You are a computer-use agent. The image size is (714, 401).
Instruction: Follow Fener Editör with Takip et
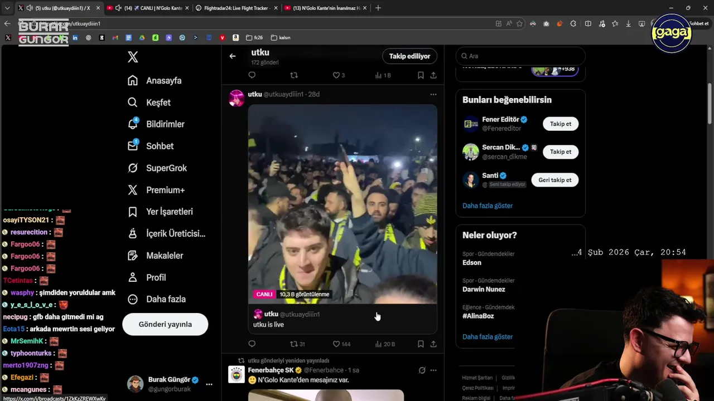561,124
